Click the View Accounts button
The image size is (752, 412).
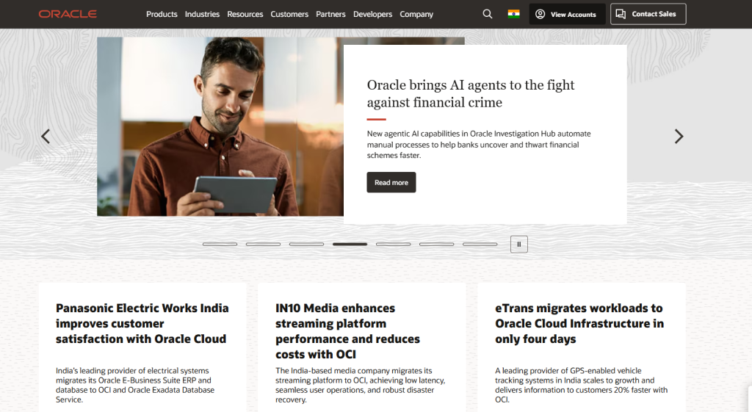(568, 14)
